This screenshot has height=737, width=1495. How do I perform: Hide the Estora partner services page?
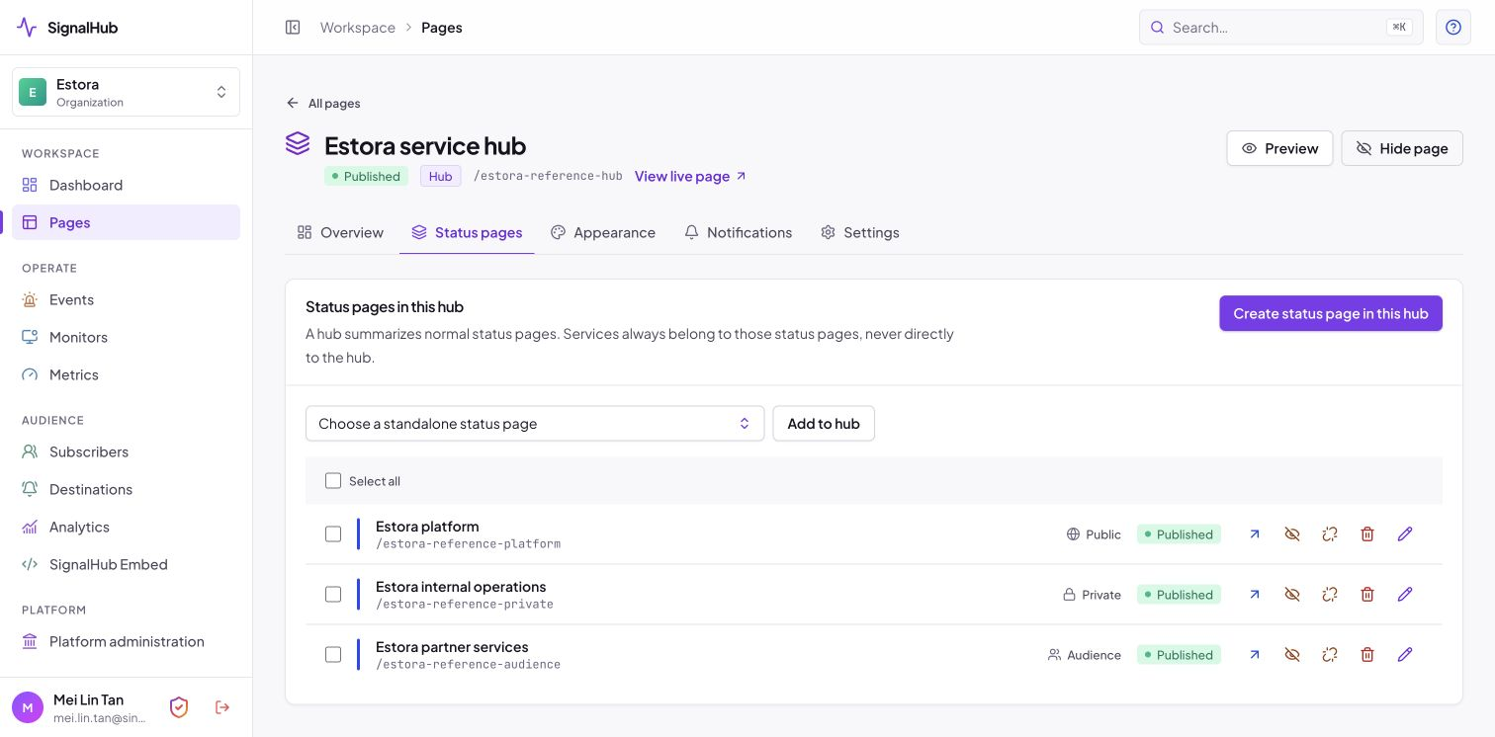pos(1292,655)
